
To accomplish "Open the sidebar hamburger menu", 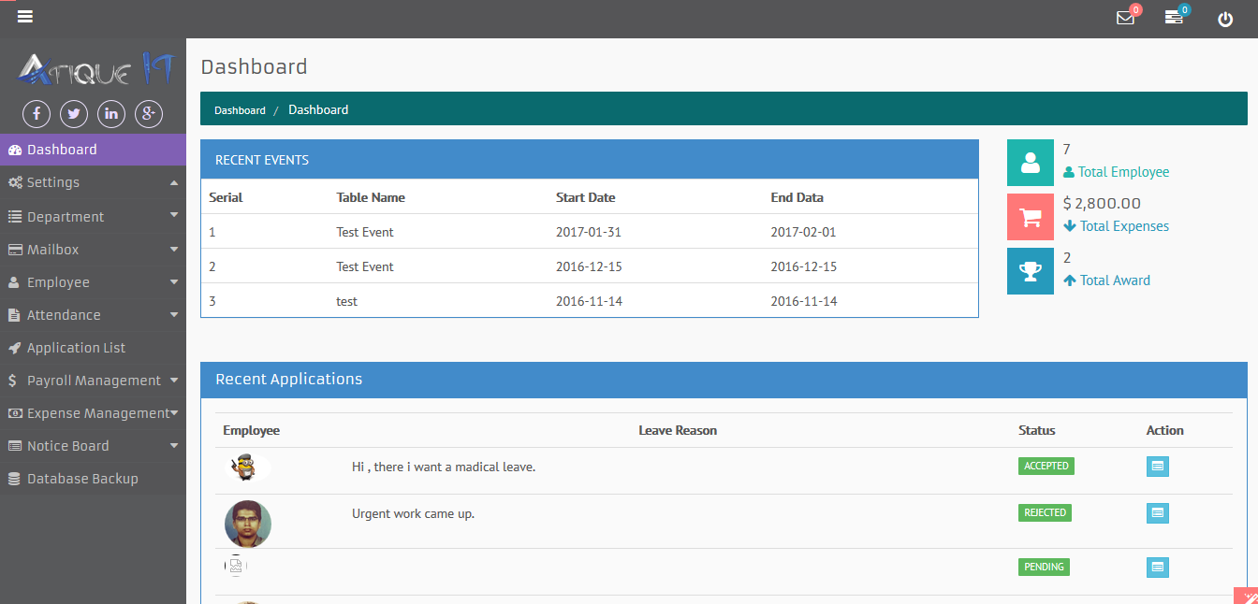I will (x=25, y=16).
